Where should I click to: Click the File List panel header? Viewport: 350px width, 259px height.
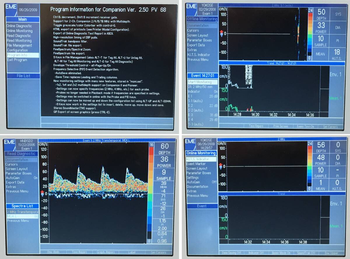pos(23,76)
